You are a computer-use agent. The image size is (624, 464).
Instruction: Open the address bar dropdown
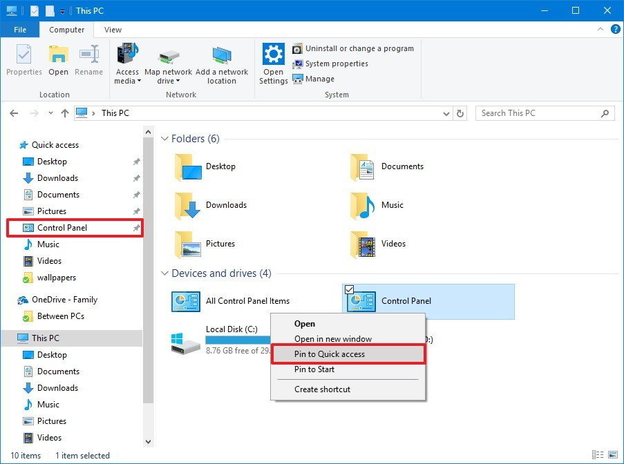point(446,113)
